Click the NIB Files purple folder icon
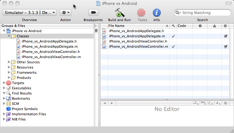Screen dimensions: 234x133 pyautogui.click(x=9, y=119)
